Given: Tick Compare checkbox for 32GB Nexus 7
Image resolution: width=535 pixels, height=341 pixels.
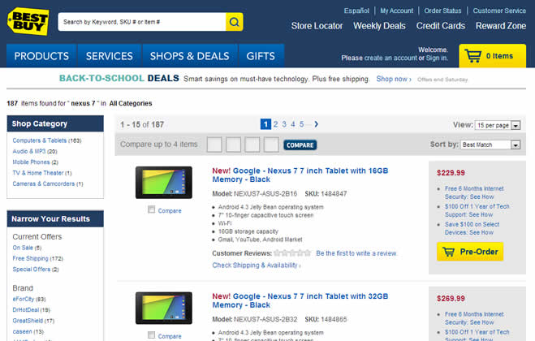Looking at the screenshot, I should coord(152,335).
